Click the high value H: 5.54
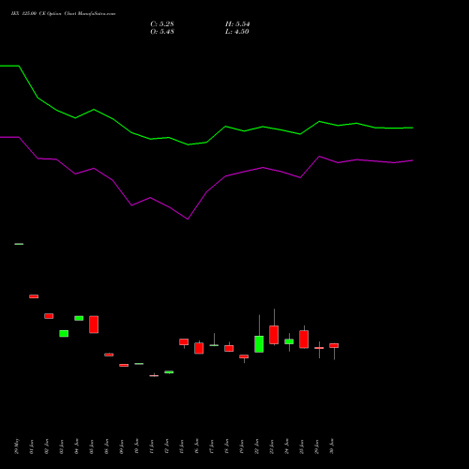Screen dimensions: 469x469 click(237, 24)
